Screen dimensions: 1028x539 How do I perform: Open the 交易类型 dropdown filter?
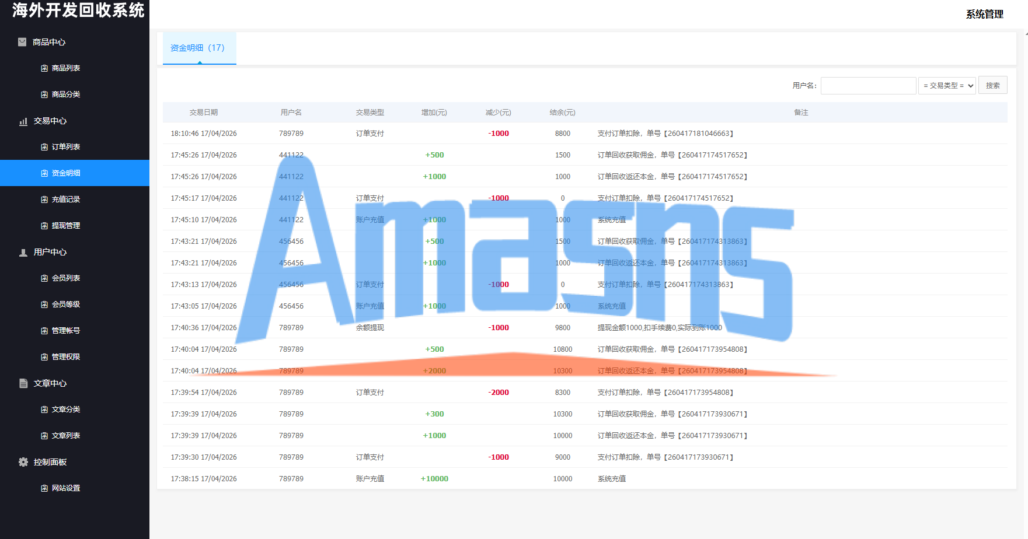pos(947,86)
